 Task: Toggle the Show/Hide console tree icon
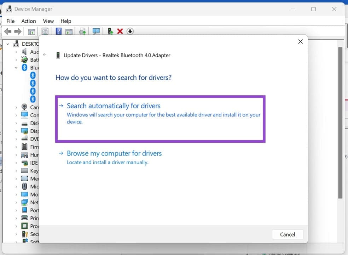point(31,31)
